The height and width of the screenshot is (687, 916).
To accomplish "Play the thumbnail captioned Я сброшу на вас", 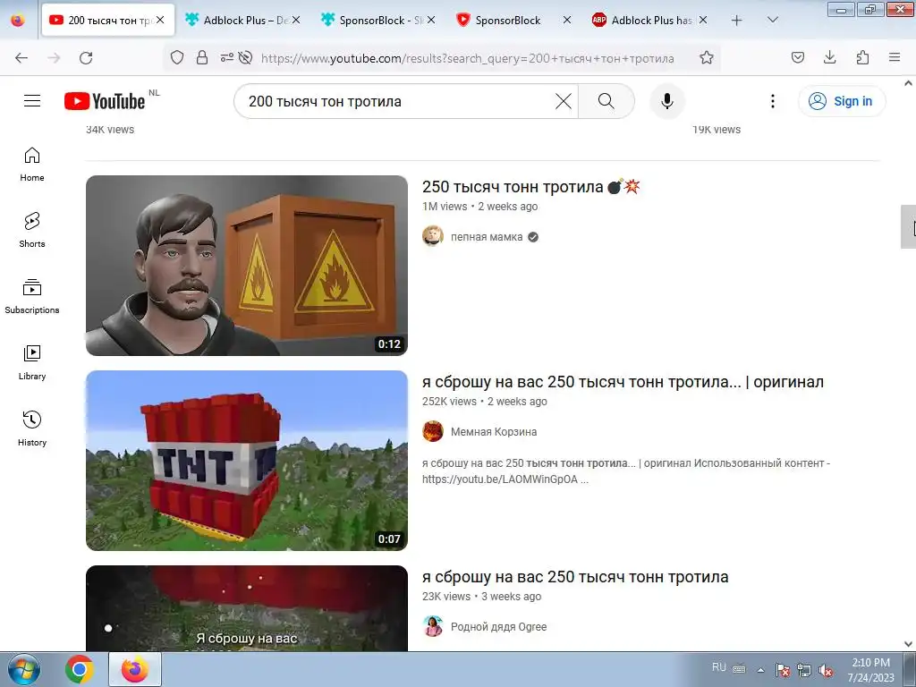I will pyautogui.click(x=247, y=608).
